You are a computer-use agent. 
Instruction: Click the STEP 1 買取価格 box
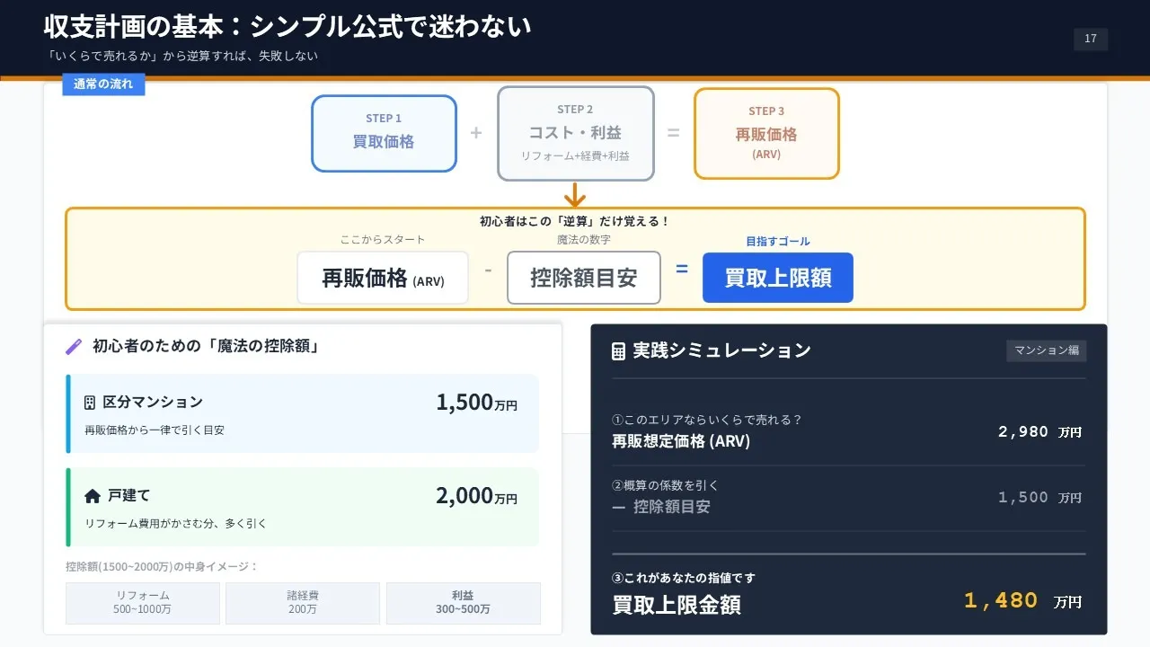[x=384, y=133]
